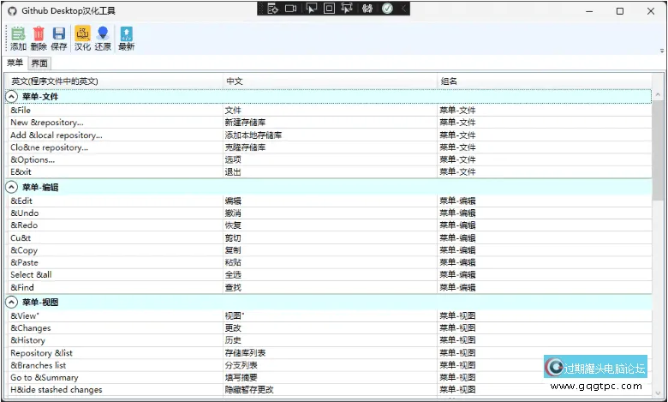Image resolution: width=668 pixels, height=402 pixels.
Task: Switch to the 界面 tab
Action: 39,63
